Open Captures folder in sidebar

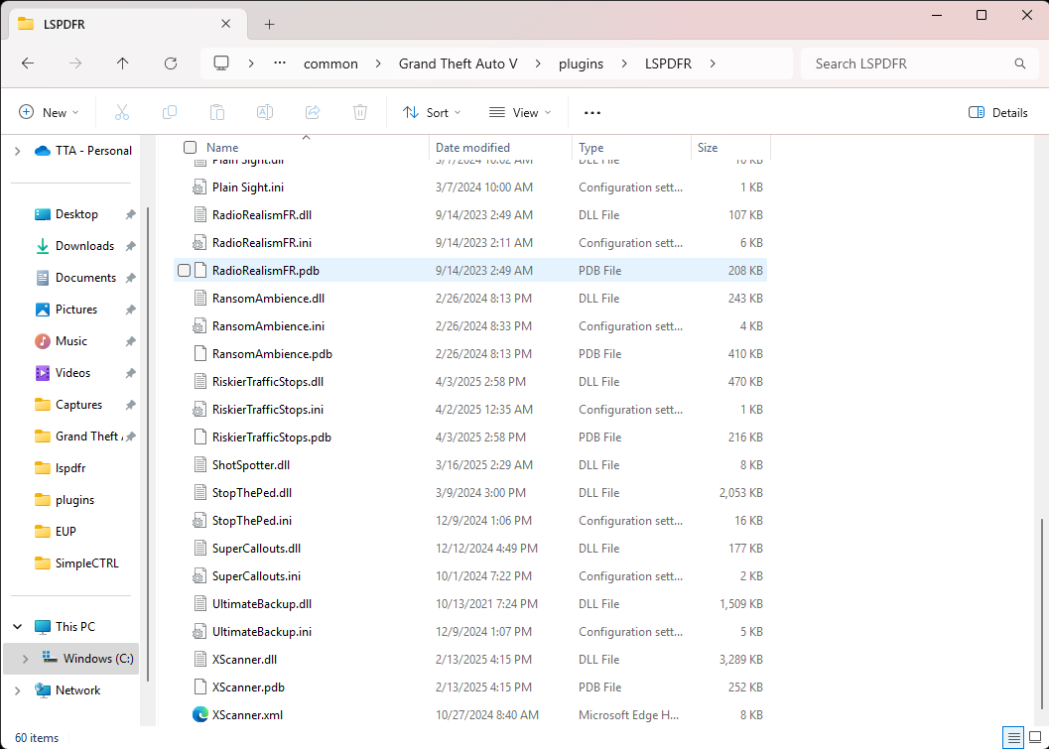click(78, 405)
